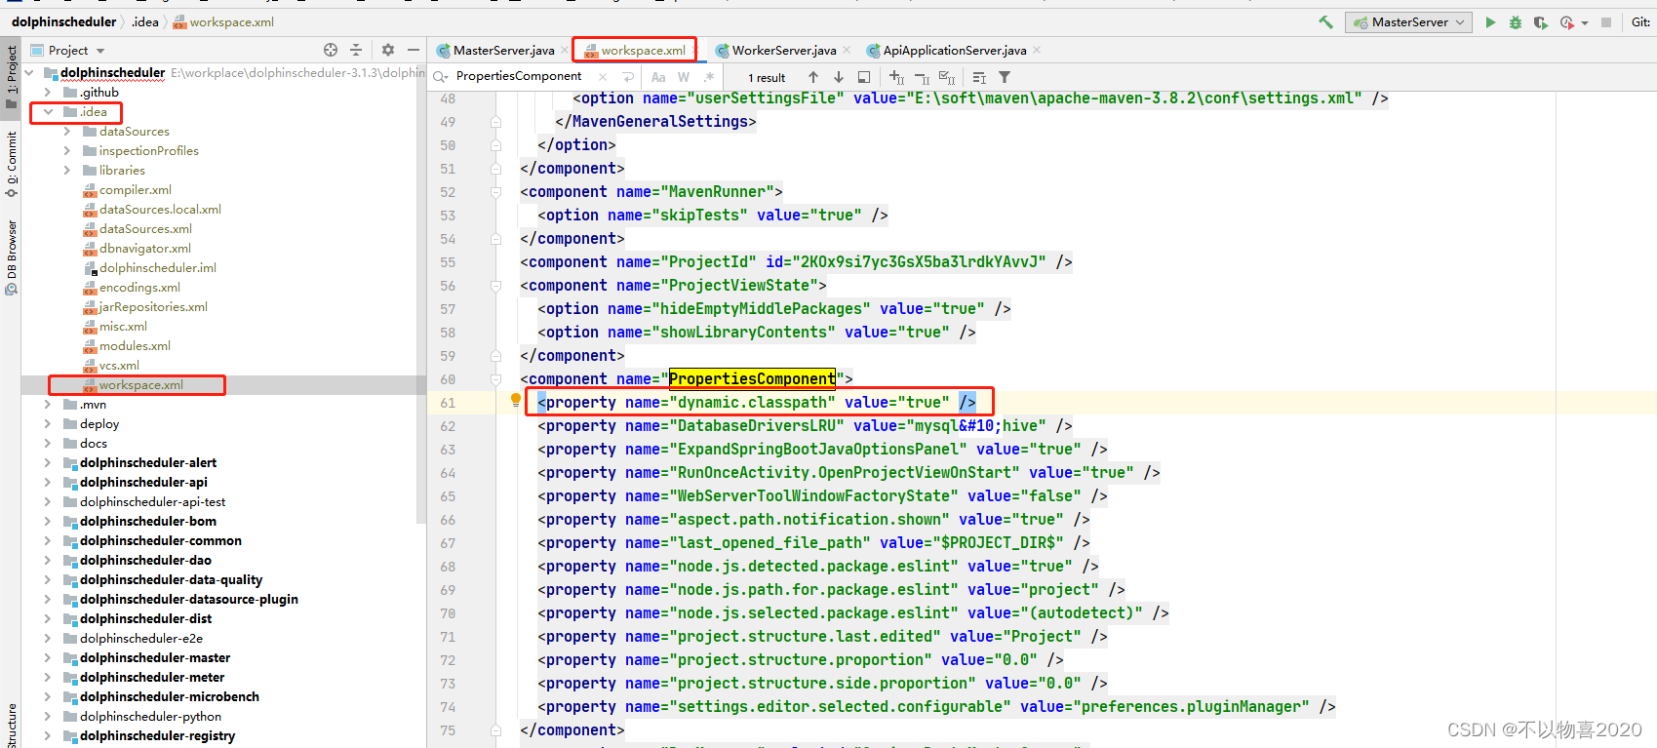Click the search filter funnel icon
This screenshot has width=1657, height=748.
1005,77
